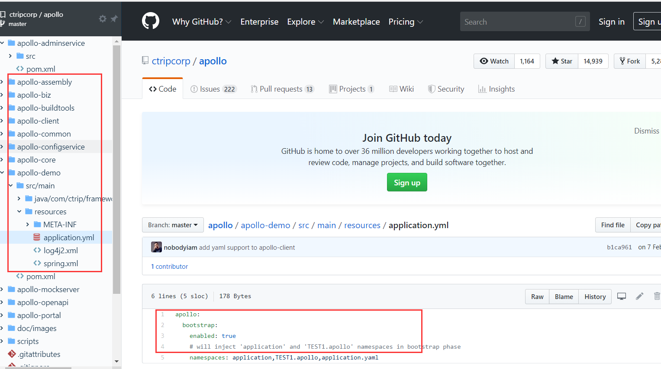Click the doc/images folder icon

coord(12,328)
